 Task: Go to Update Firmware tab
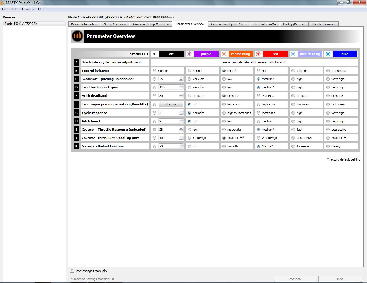point(324,24)
